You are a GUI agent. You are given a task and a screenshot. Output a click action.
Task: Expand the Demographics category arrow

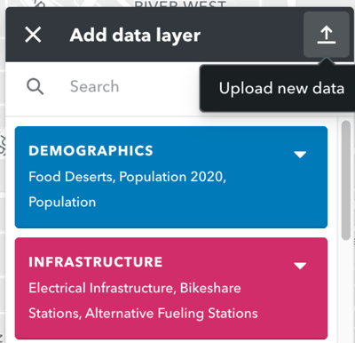[300, 155]
